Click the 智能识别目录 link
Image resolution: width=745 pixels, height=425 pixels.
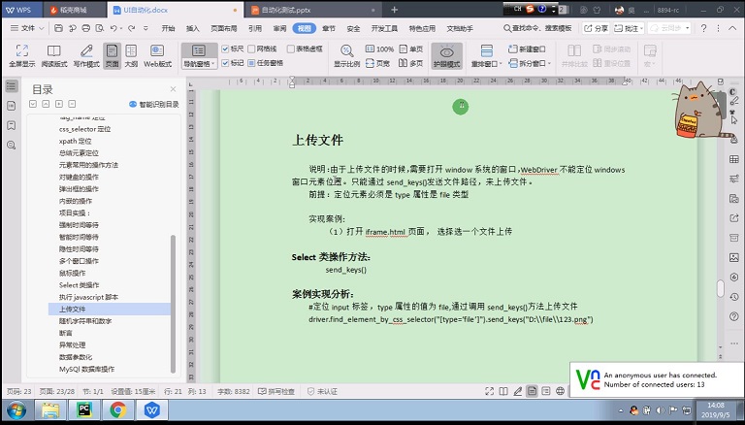[154, 104]
